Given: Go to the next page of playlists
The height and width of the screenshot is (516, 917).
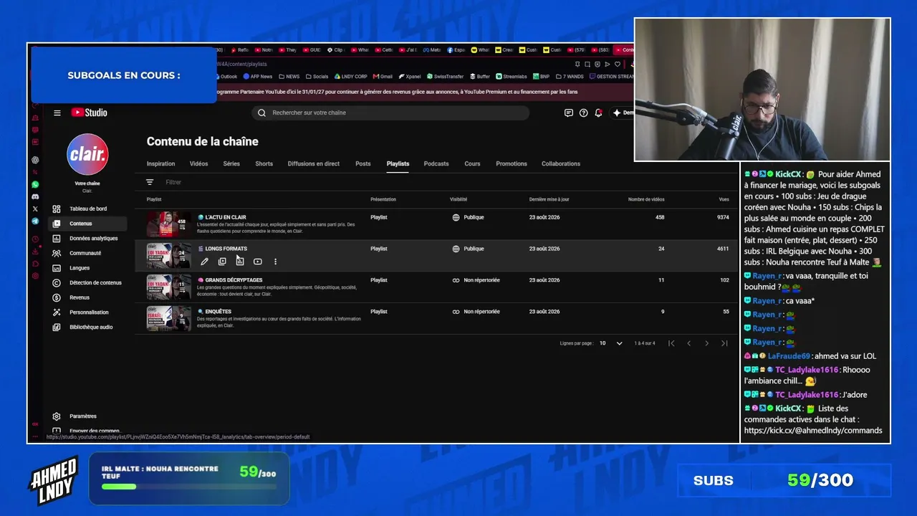Looking at the screenshot, I should tap(706, 343).
